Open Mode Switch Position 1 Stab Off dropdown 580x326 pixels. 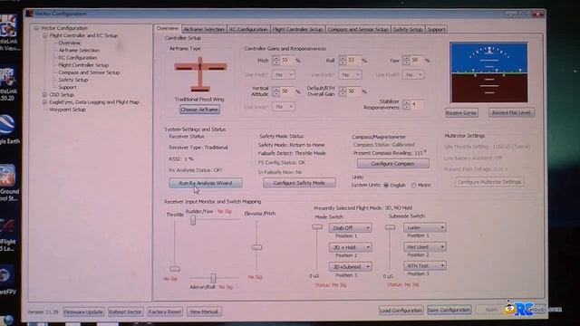click(x=350, y=227)
